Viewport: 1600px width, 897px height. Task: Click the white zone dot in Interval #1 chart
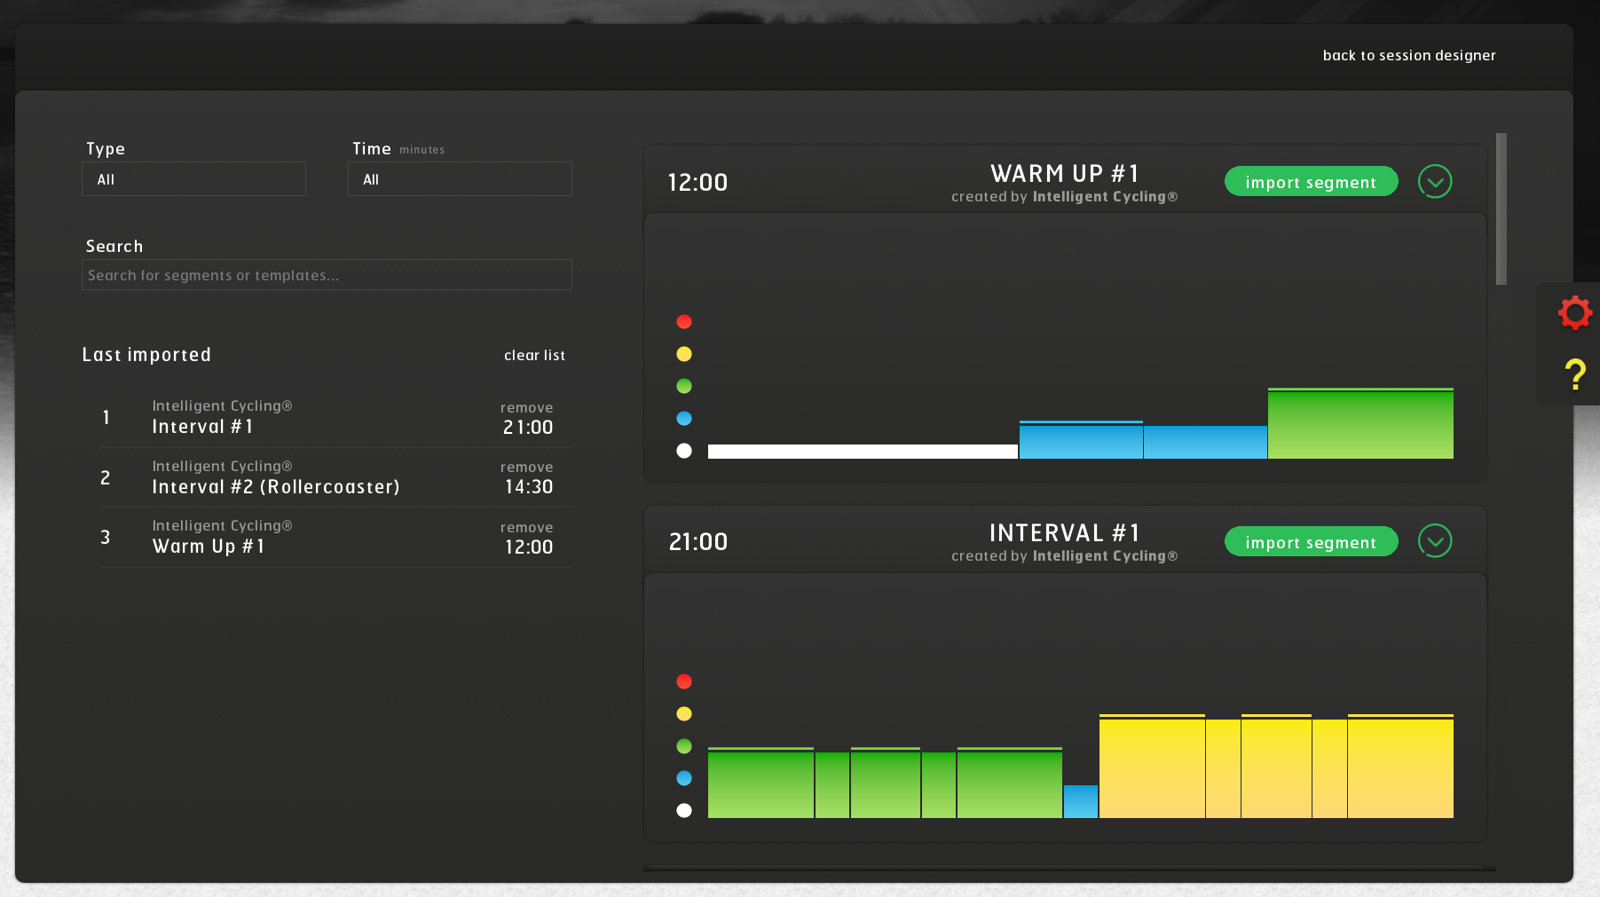(684, 810)
